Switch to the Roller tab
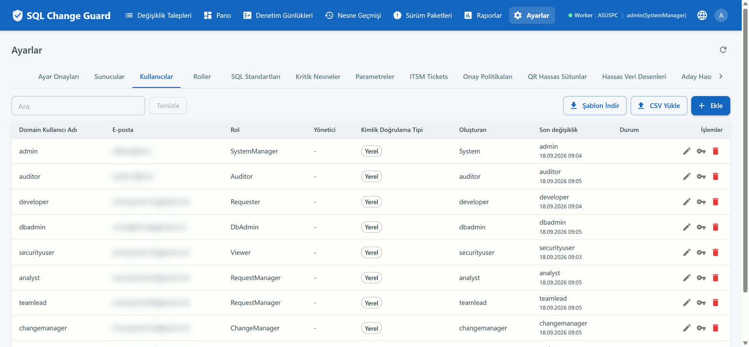Image resolution: width=749 pixels, height=347 pixels. coord(202,76)
